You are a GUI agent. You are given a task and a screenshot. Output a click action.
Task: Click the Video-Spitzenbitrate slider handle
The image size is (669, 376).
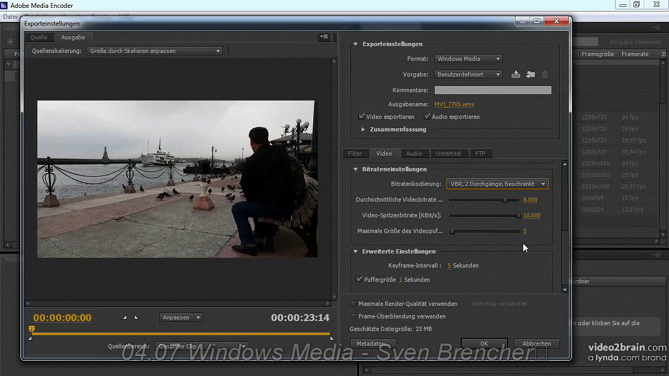pos(519,215)
